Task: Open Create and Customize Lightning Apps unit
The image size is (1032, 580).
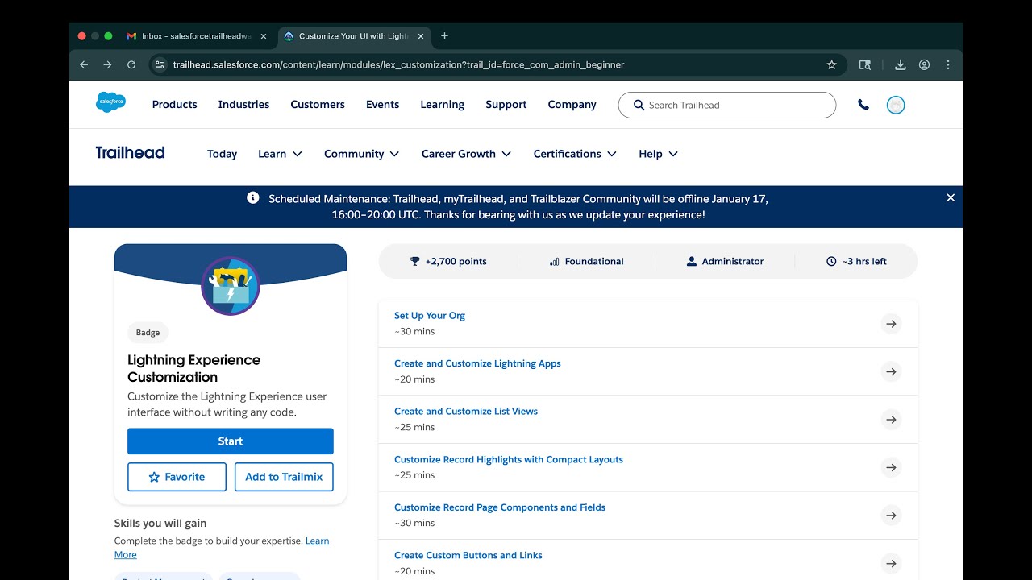Action: 477,363
